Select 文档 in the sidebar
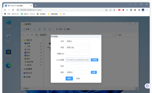This screenshot has height=93, width=152. point(27,49)
